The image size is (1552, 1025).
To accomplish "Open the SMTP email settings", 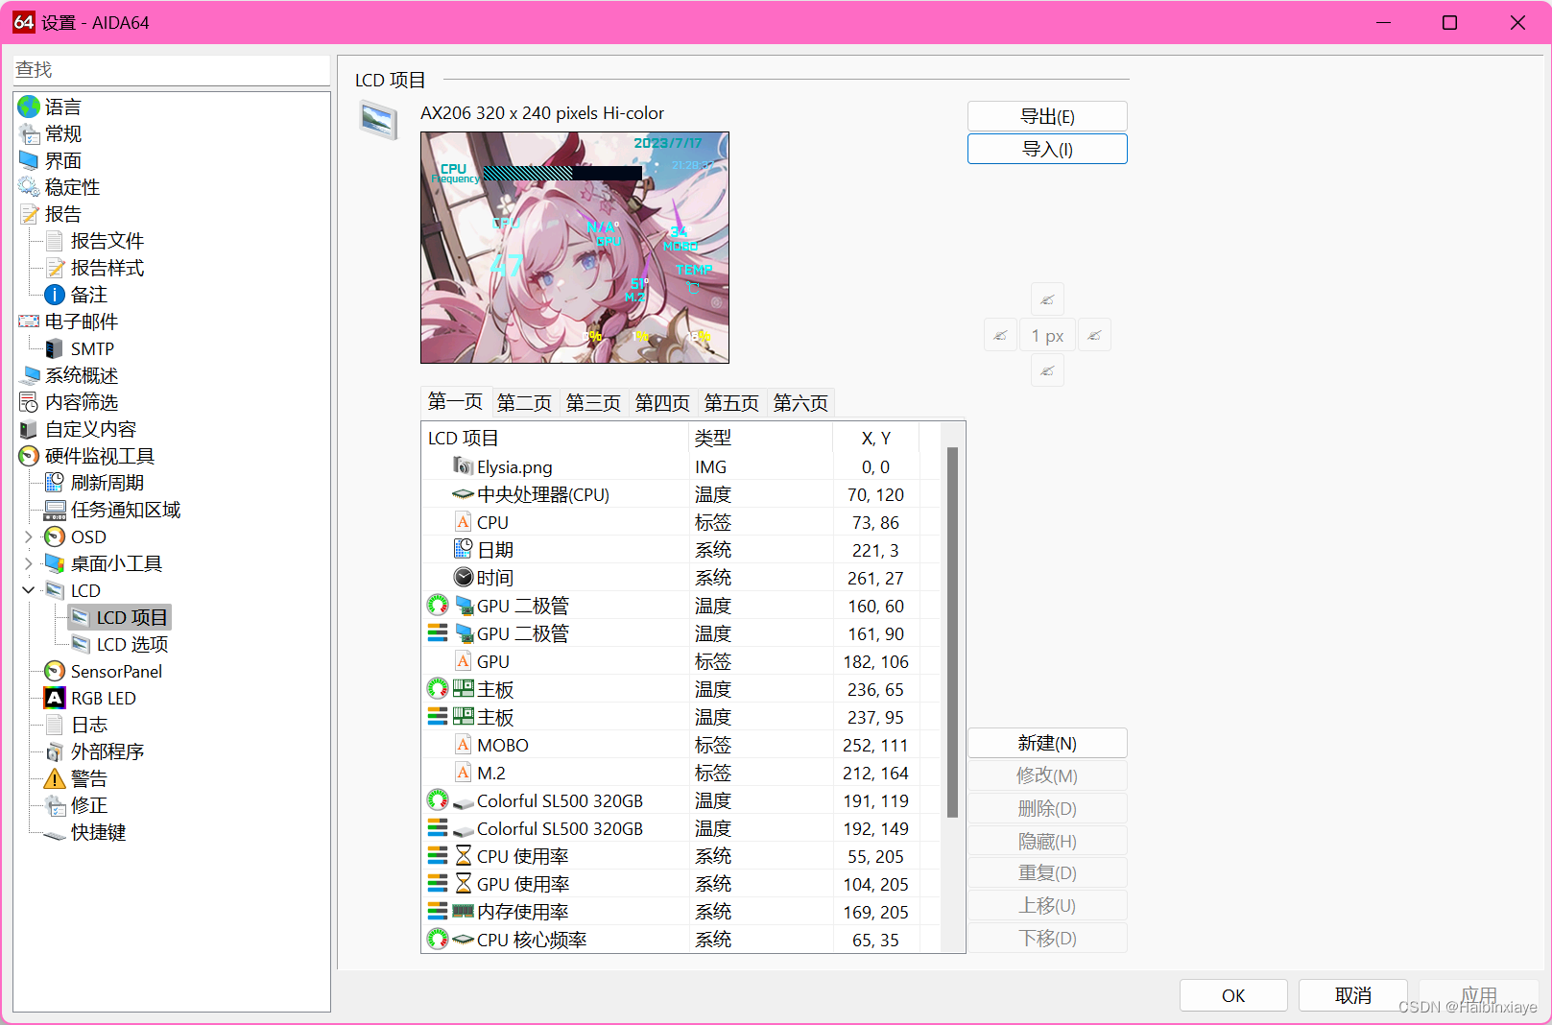I will tap(94, 348).
